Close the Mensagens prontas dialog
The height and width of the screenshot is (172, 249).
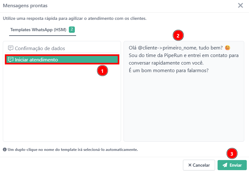pos(241,5)
